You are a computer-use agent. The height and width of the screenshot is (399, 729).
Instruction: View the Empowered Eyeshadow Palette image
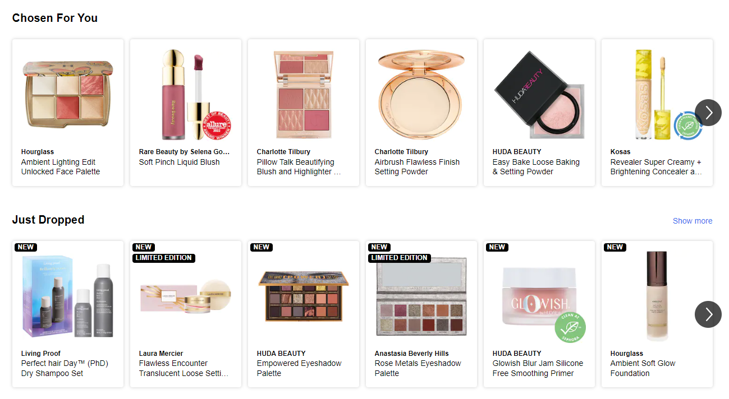[304, 296]
